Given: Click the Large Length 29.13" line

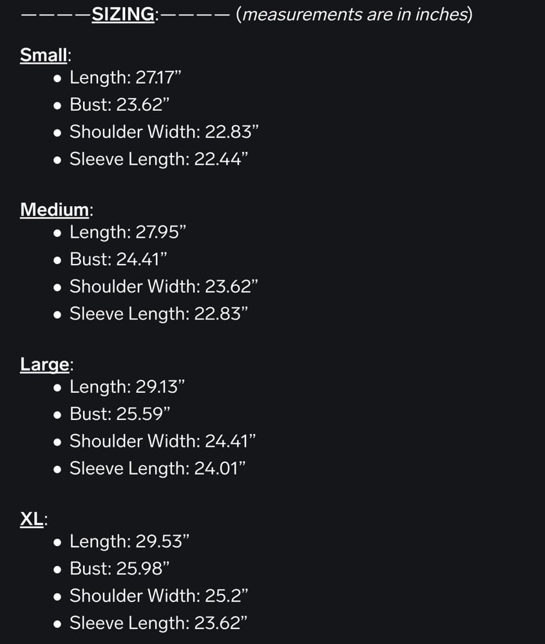Looking at the screenshot, I should coord(127,387).
